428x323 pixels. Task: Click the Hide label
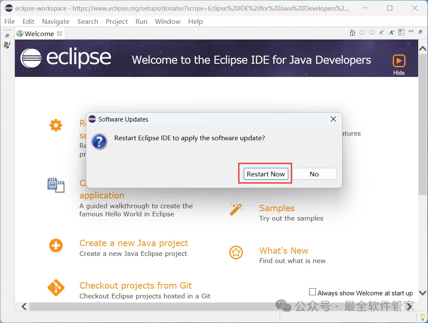click(399, 73)
